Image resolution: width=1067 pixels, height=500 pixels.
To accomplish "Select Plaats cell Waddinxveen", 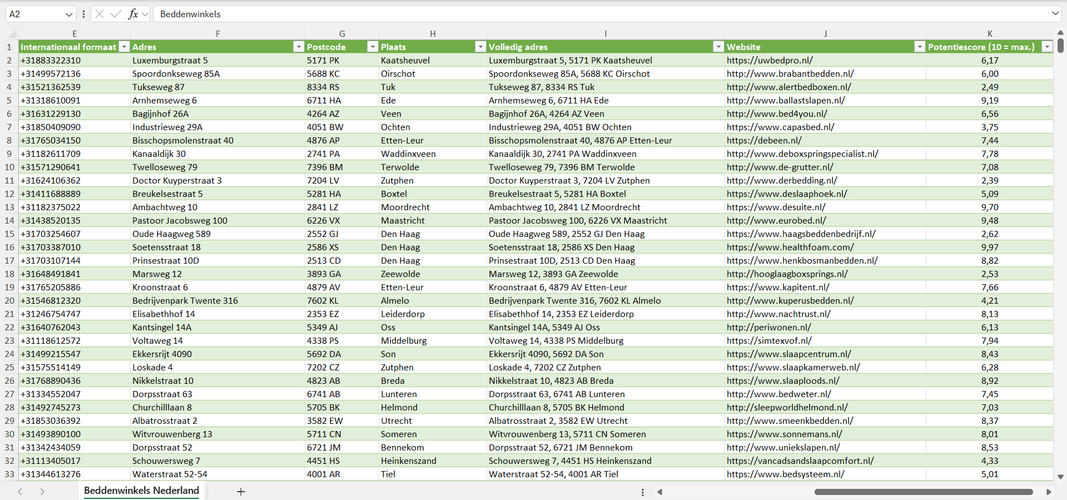I will [433, 154].
